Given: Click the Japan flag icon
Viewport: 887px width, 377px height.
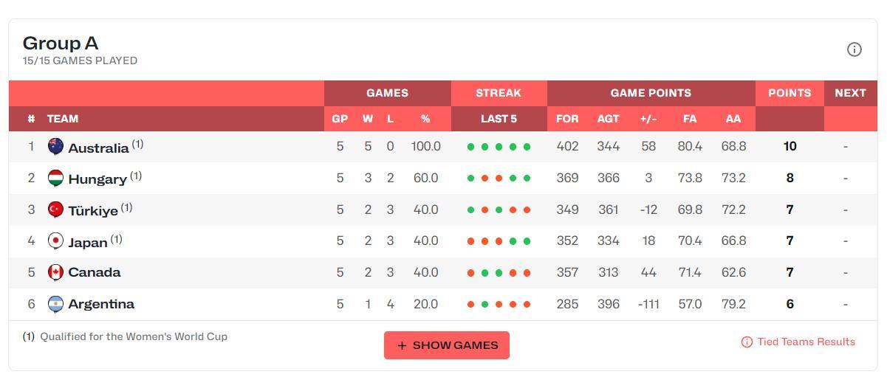Looking at the screenshot, I should coord(55,241).
